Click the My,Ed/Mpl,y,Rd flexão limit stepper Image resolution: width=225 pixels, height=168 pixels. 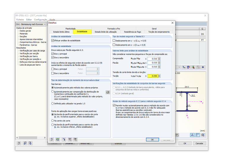(x=159, y=63)
